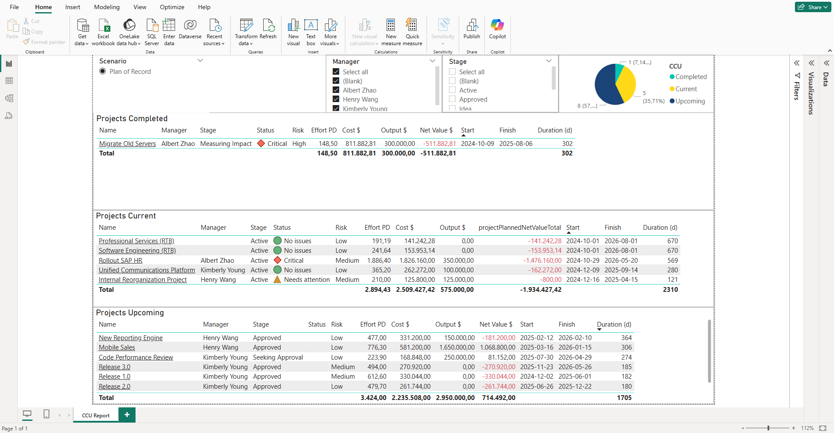Screen dimensions: 834x433
Task: Open the View ribbon tab
Action: 140,7
